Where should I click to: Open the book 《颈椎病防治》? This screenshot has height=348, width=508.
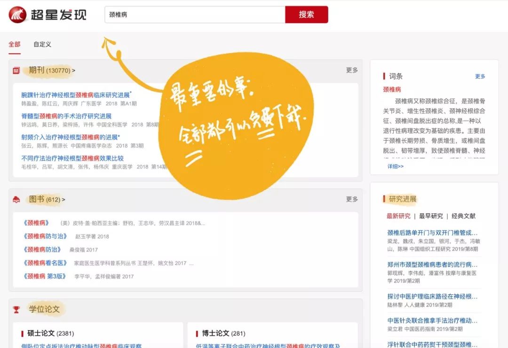tap(42, 250)
